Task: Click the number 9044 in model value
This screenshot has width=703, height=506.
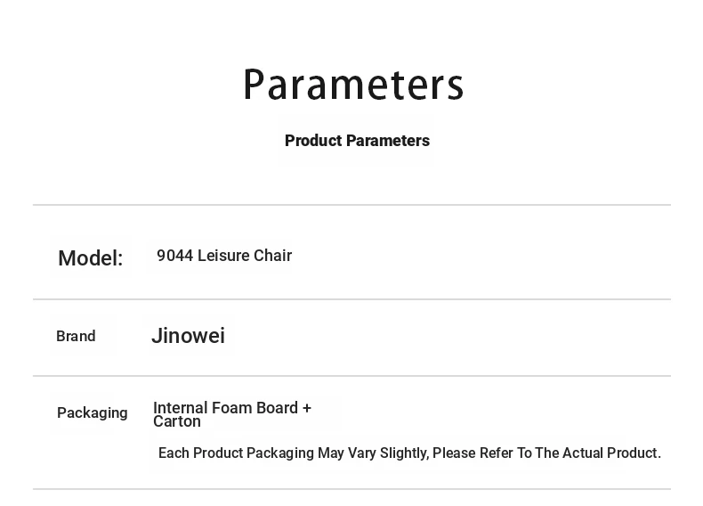Action: point(174,256)
